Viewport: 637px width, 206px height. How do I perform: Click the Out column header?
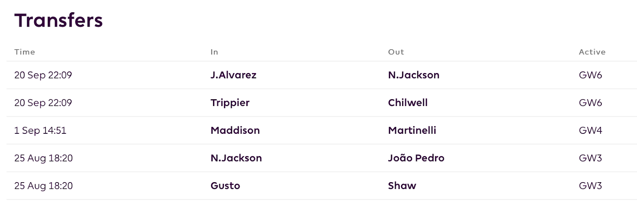pyautogui.click(x=396, y=52)
